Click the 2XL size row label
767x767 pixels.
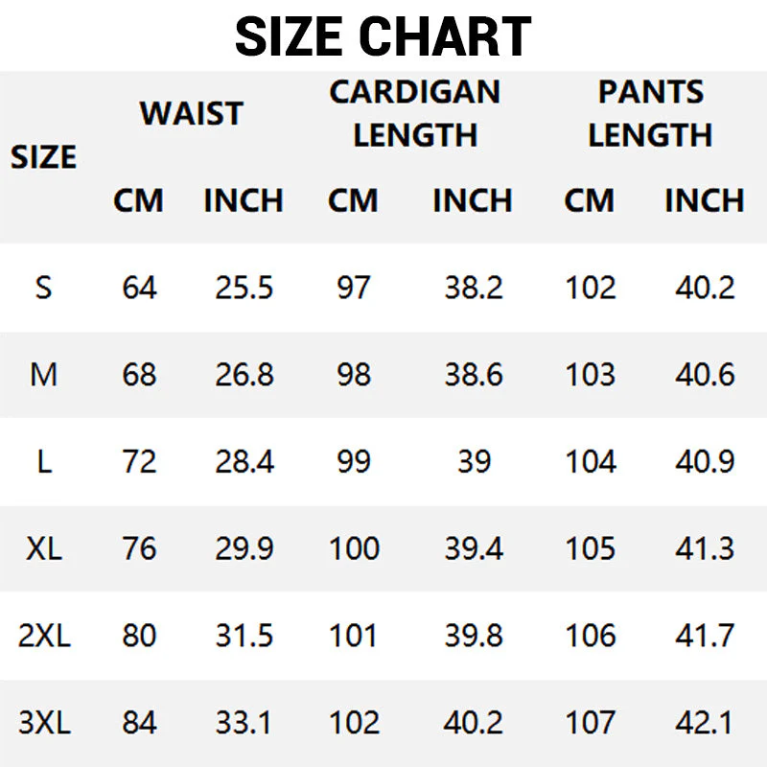pos(44,636)
